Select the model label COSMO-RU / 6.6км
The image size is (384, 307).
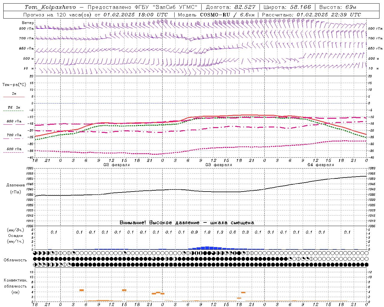227,15
